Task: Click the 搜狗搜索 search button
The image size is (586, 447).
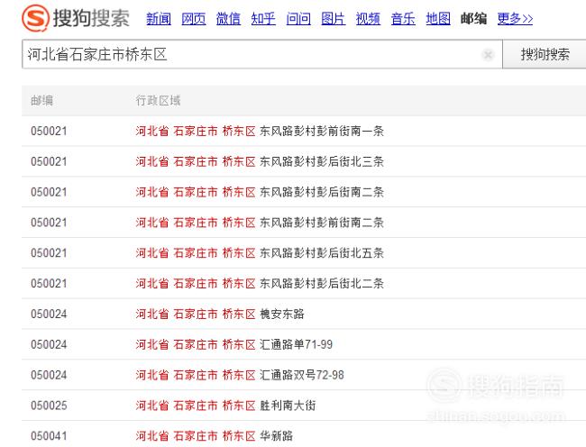Action: point(545,54)
